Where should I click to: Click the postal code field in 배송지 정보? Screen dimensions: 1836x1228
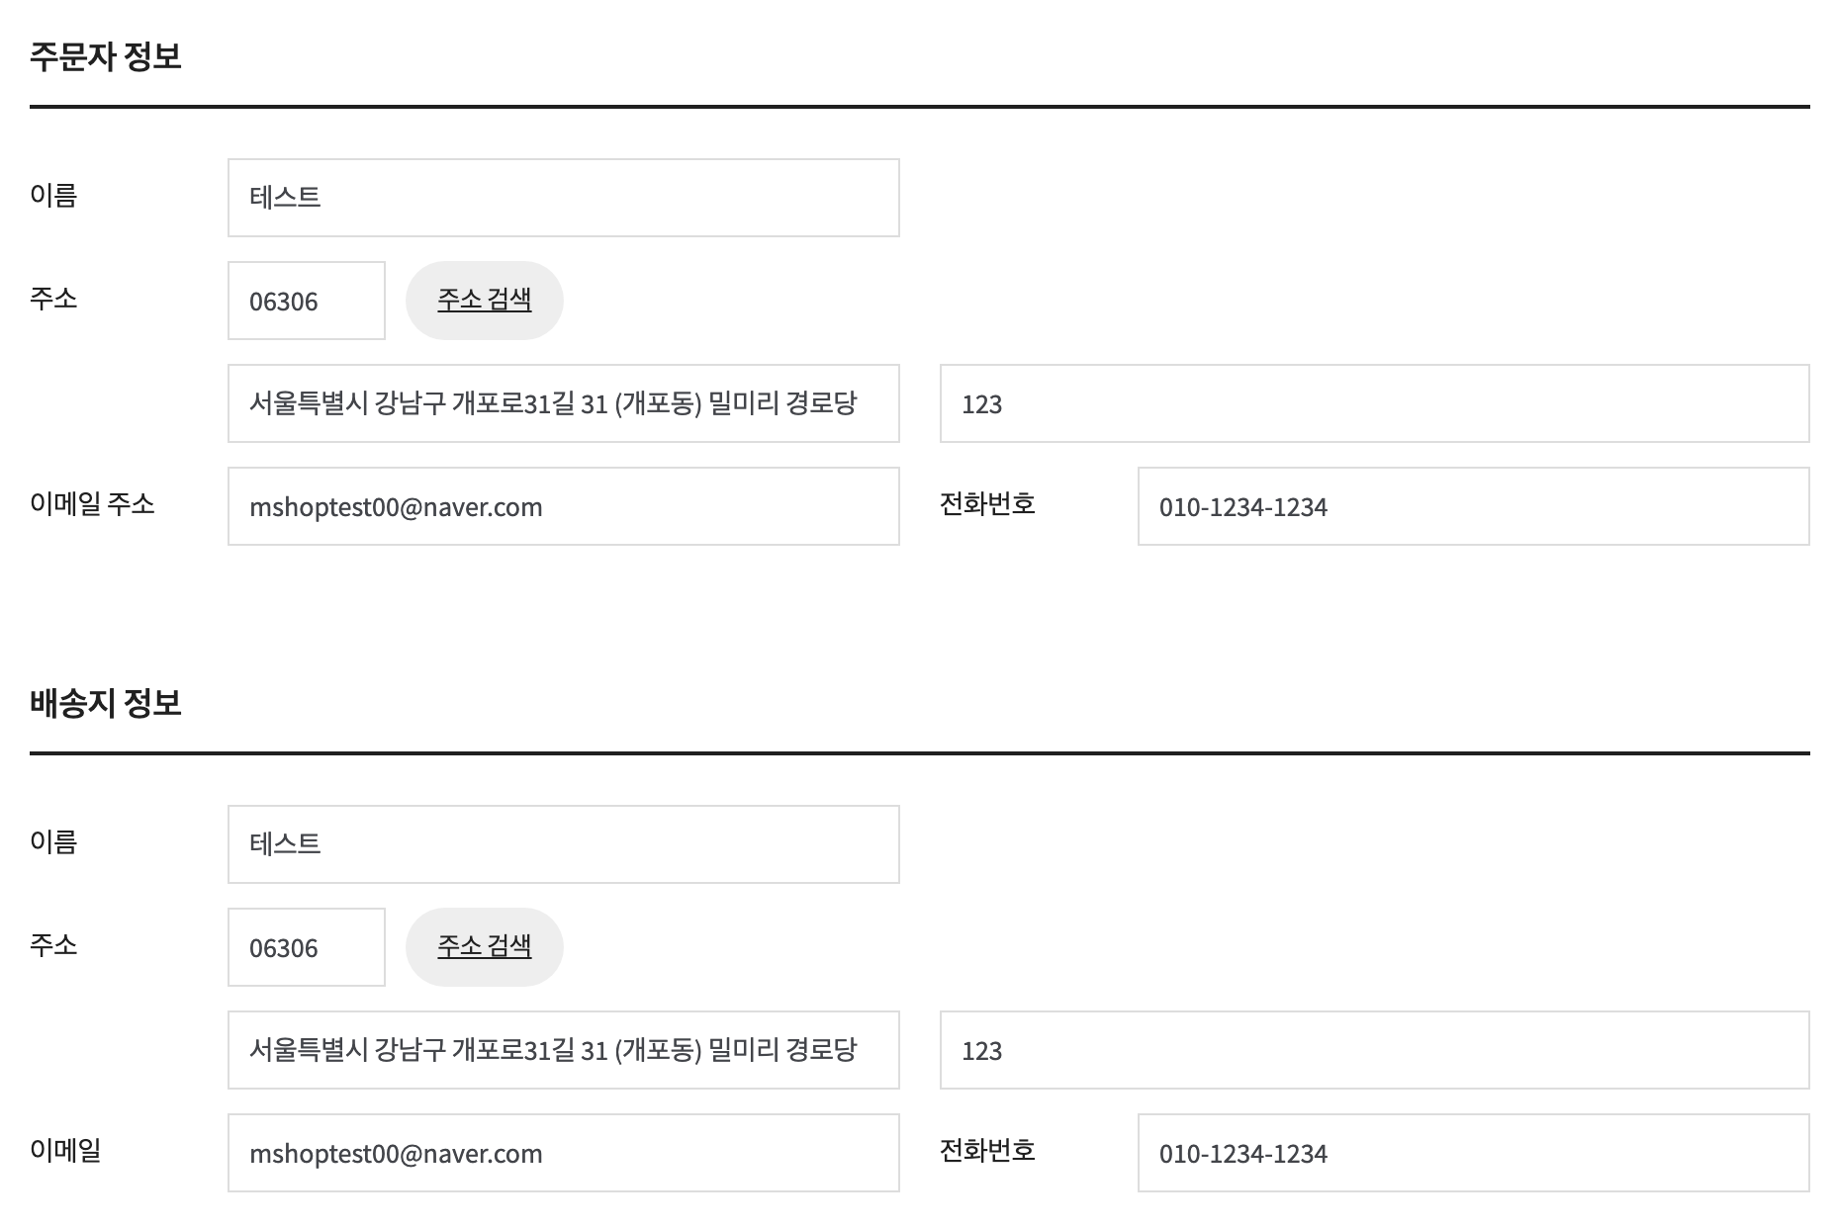306,947
